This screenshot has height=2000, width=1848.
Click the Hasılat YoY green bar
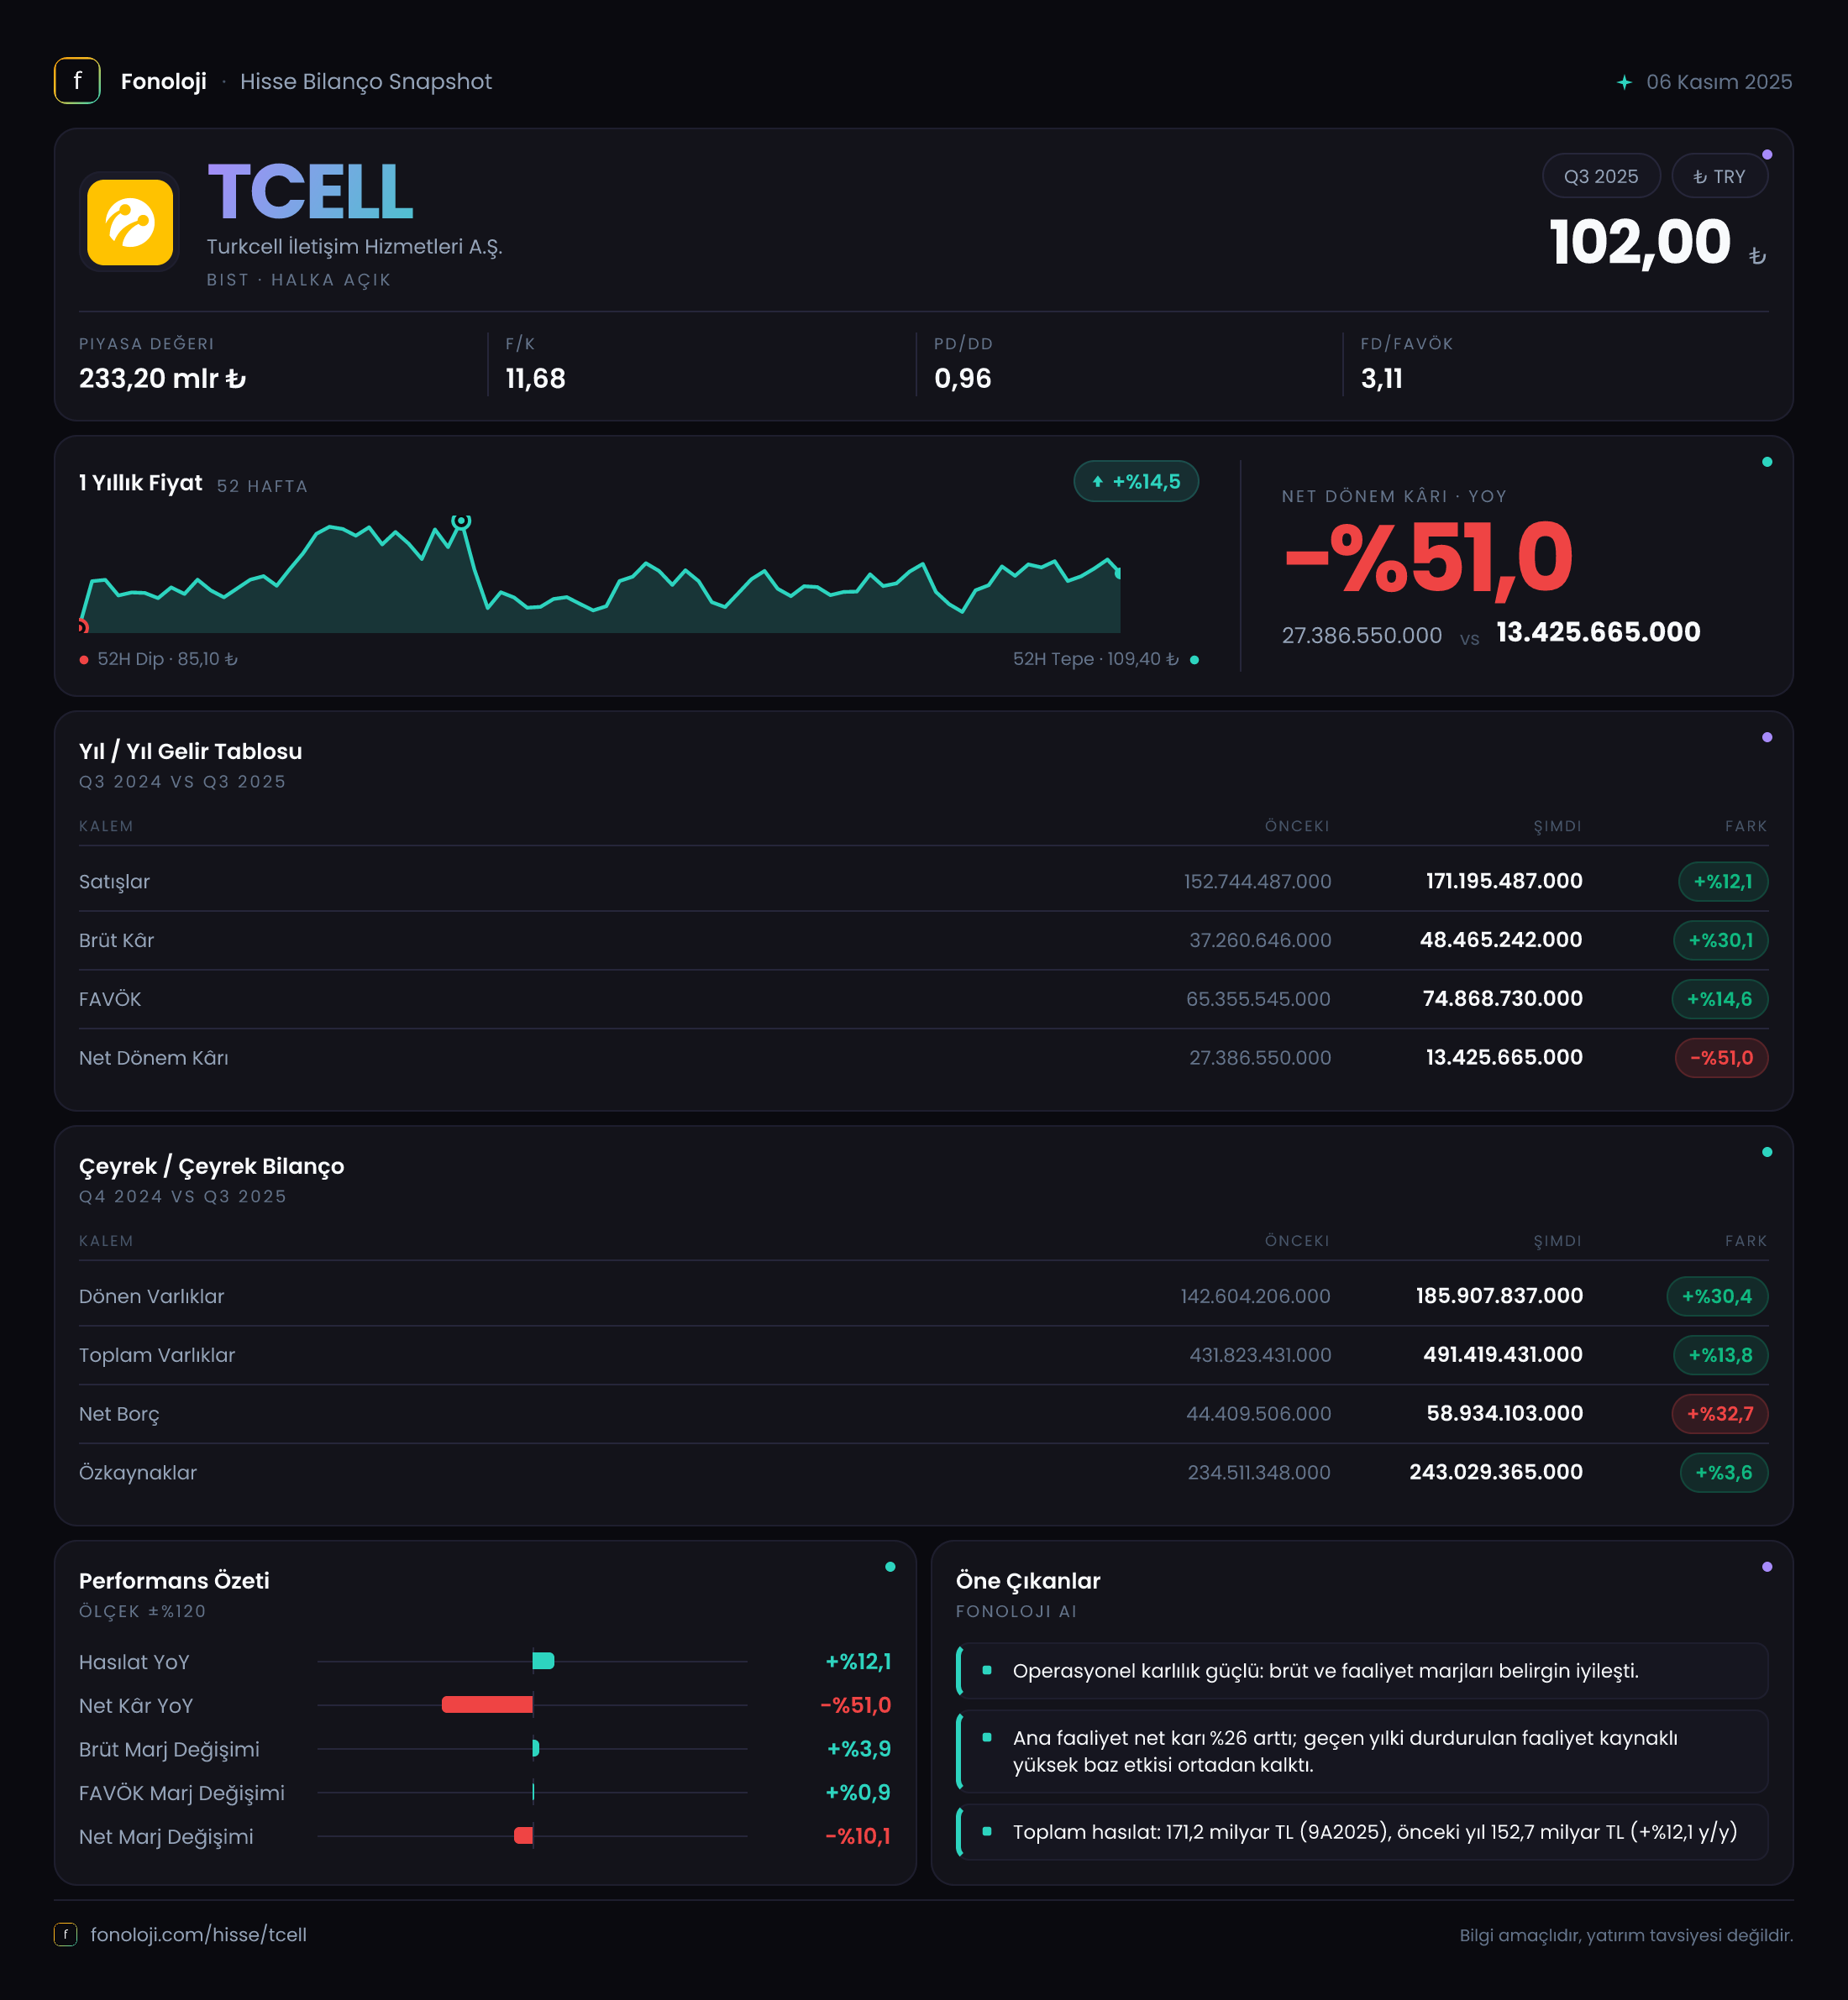(544, 1661)
